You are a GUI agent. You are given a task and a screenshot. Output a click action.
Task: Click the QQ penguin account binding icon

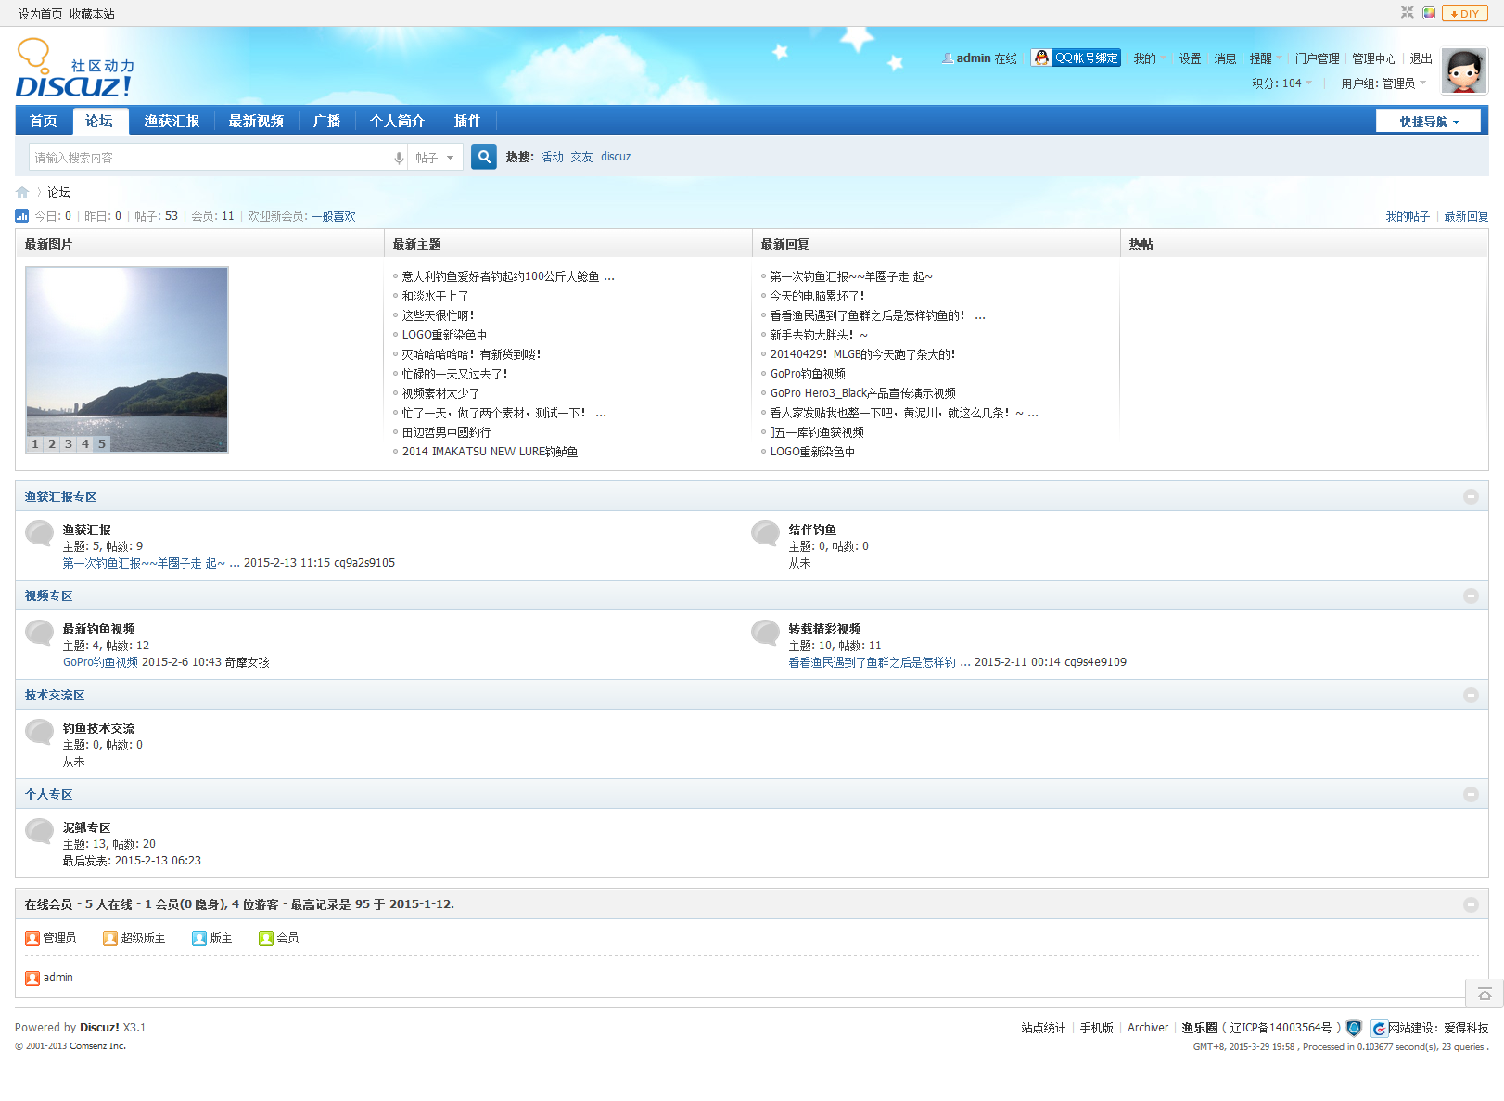tap(1041, 58)
